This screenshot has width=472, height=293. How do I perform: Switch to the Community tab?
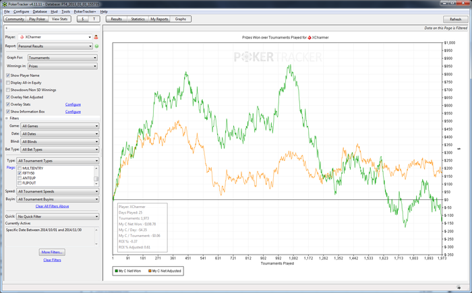click(15, 19)
